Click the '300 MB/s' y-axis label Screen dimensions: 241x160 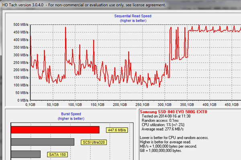click(x=21, y=55)
